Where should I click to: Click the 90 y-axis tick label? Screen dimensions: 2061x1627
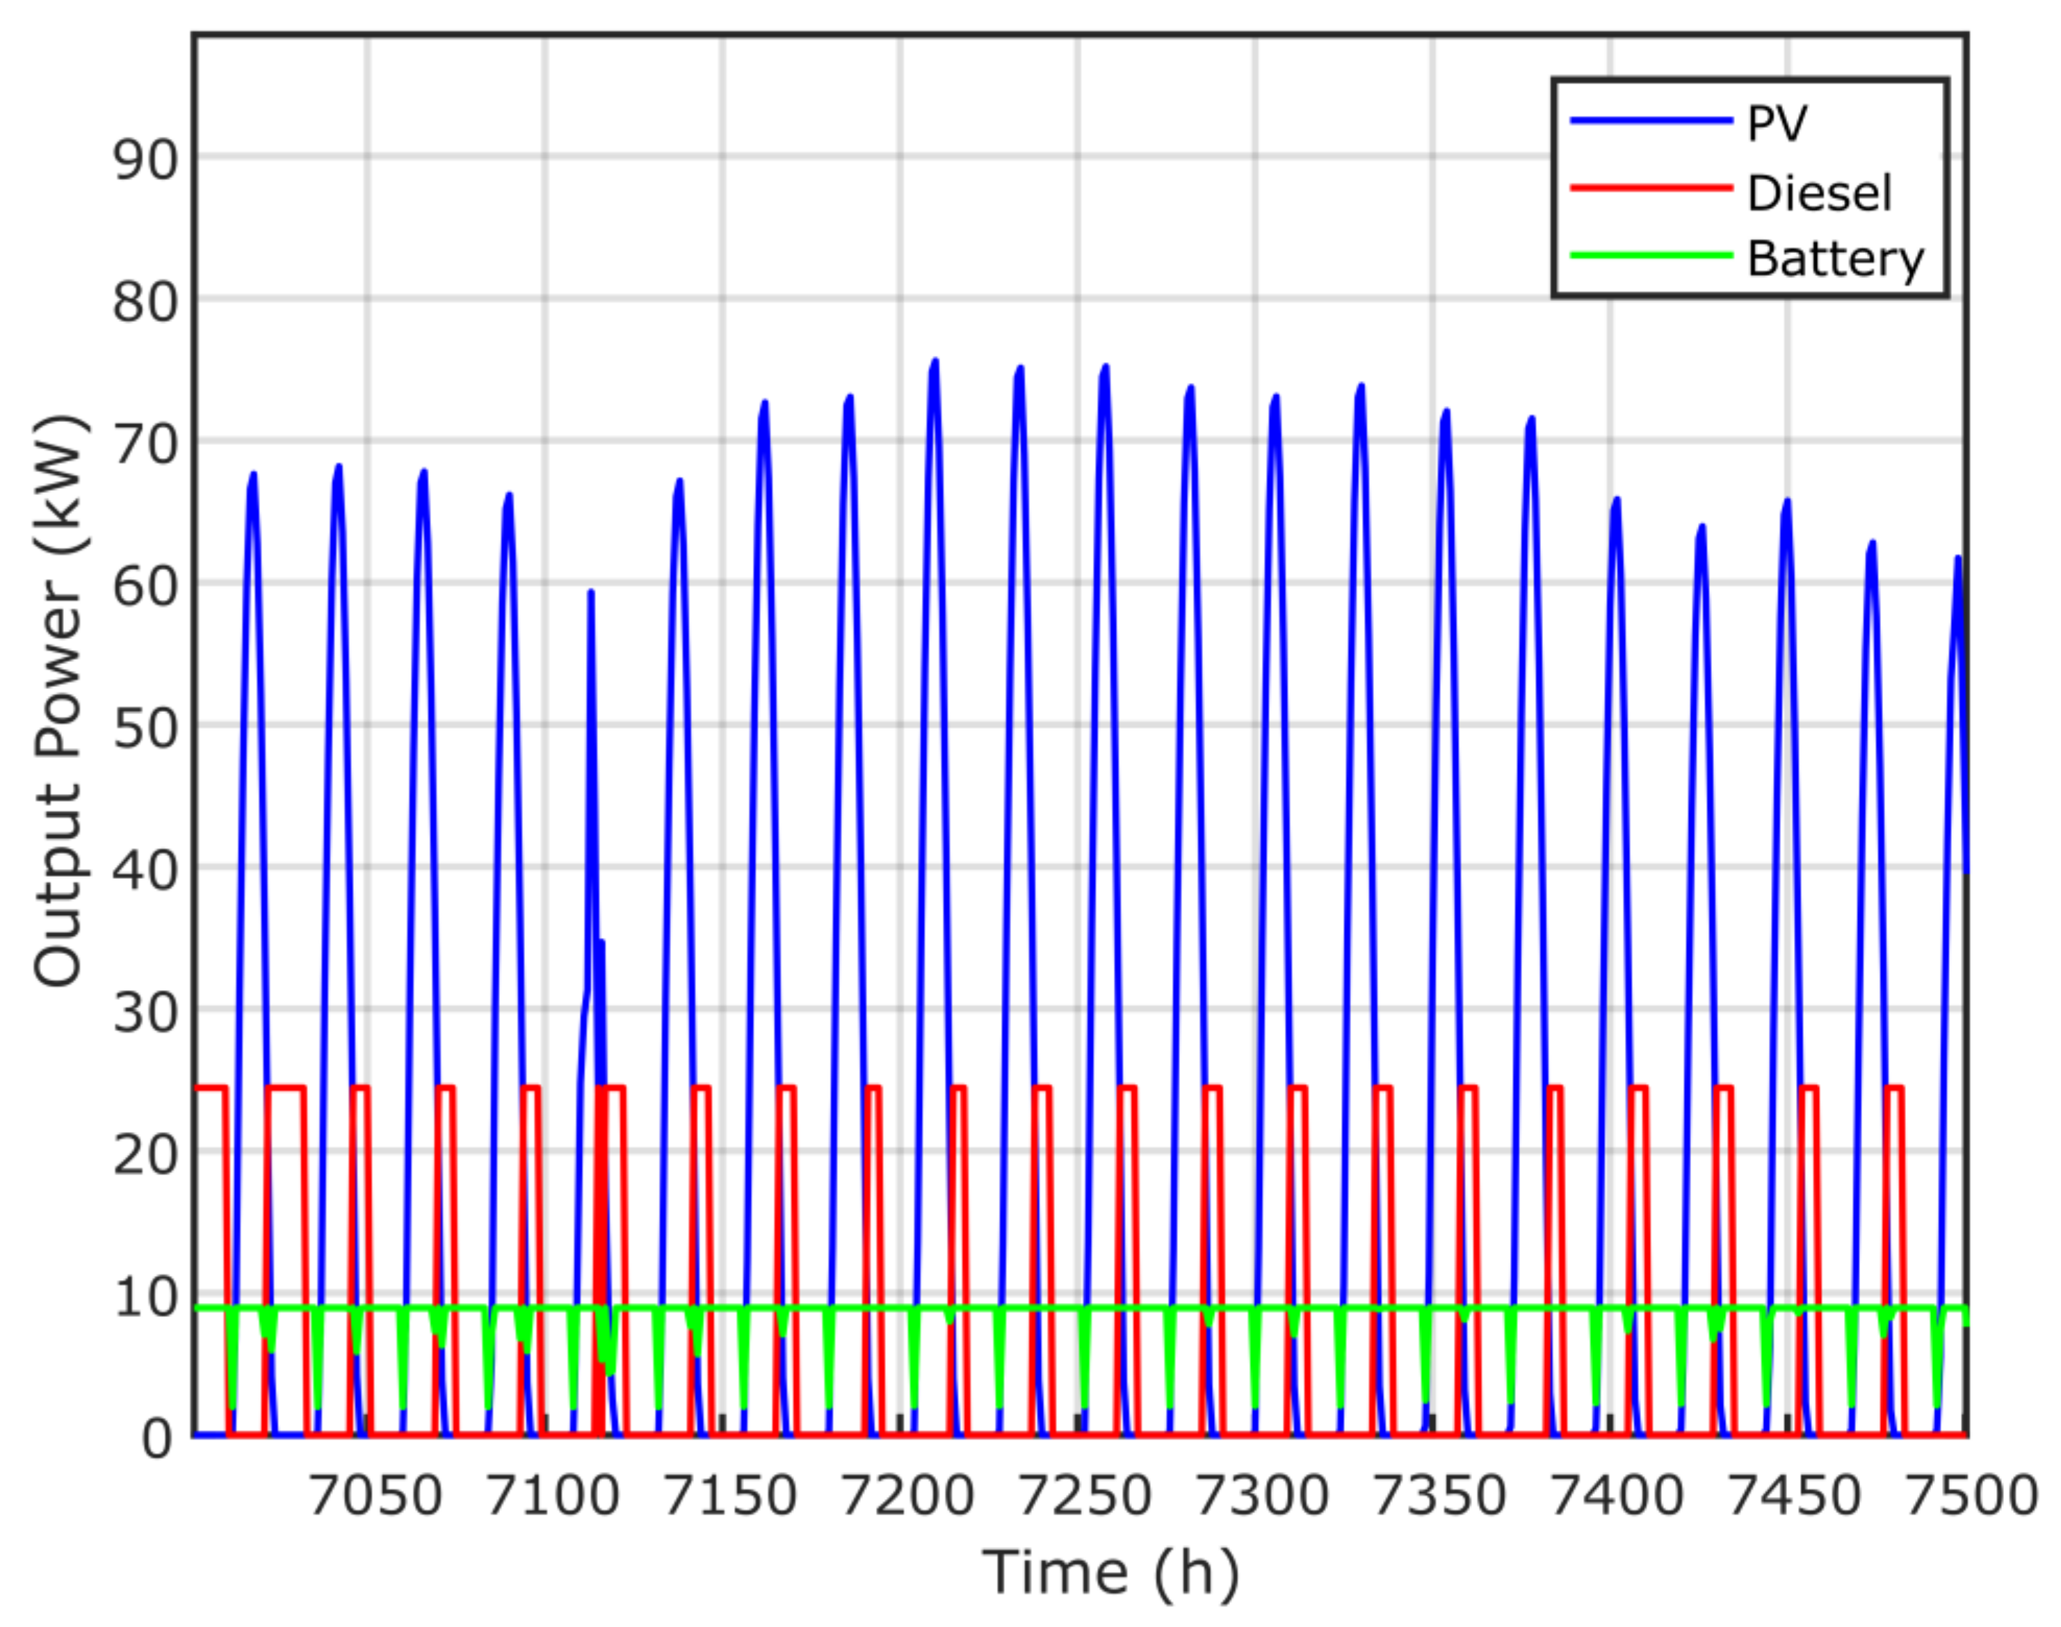click(145, 160)
